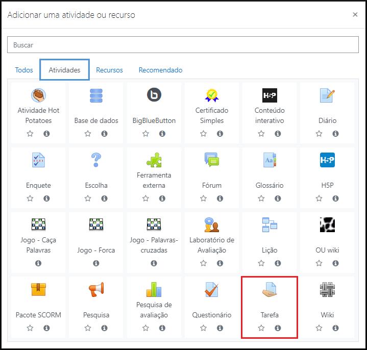The image size is (367, 350).
Task: Show info for Jogo - Forca
Action: click(96, 263)
